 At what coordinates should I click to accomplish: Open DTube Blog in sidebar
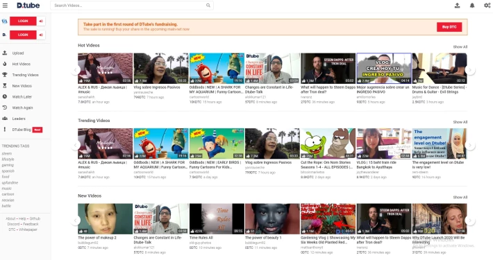point(22,130)
